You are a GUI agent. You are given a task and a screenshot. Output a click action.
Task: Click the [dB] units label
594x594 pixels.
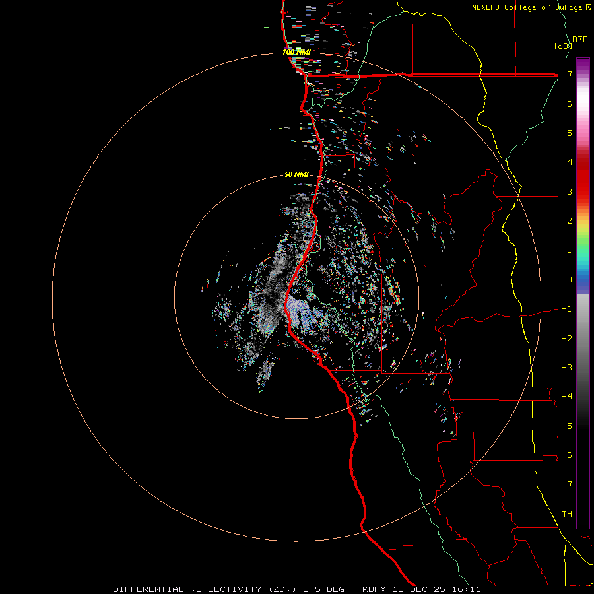[x=563, y=46]
